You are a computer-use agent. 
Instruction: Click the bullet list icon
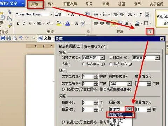tap(96, 14)
